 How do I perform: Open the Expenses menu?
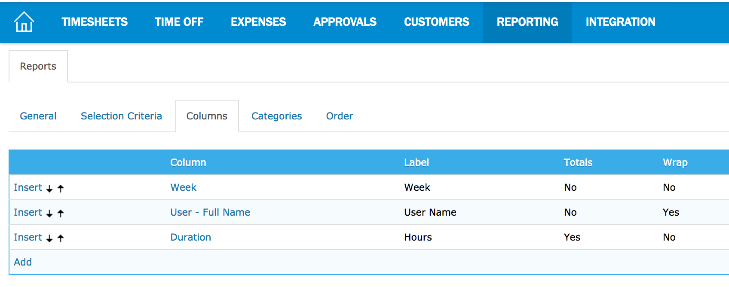258,21
